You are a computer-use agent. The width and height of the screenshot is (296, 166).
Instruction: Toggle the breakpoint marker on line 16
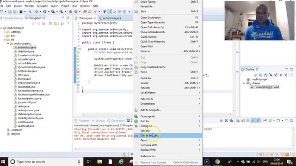pos(75,72)
